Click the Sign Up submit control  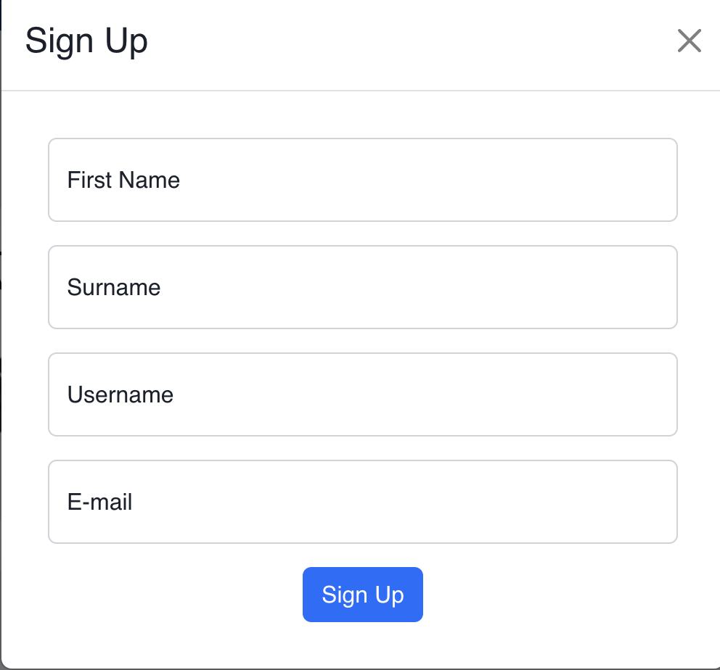(363, 595)
